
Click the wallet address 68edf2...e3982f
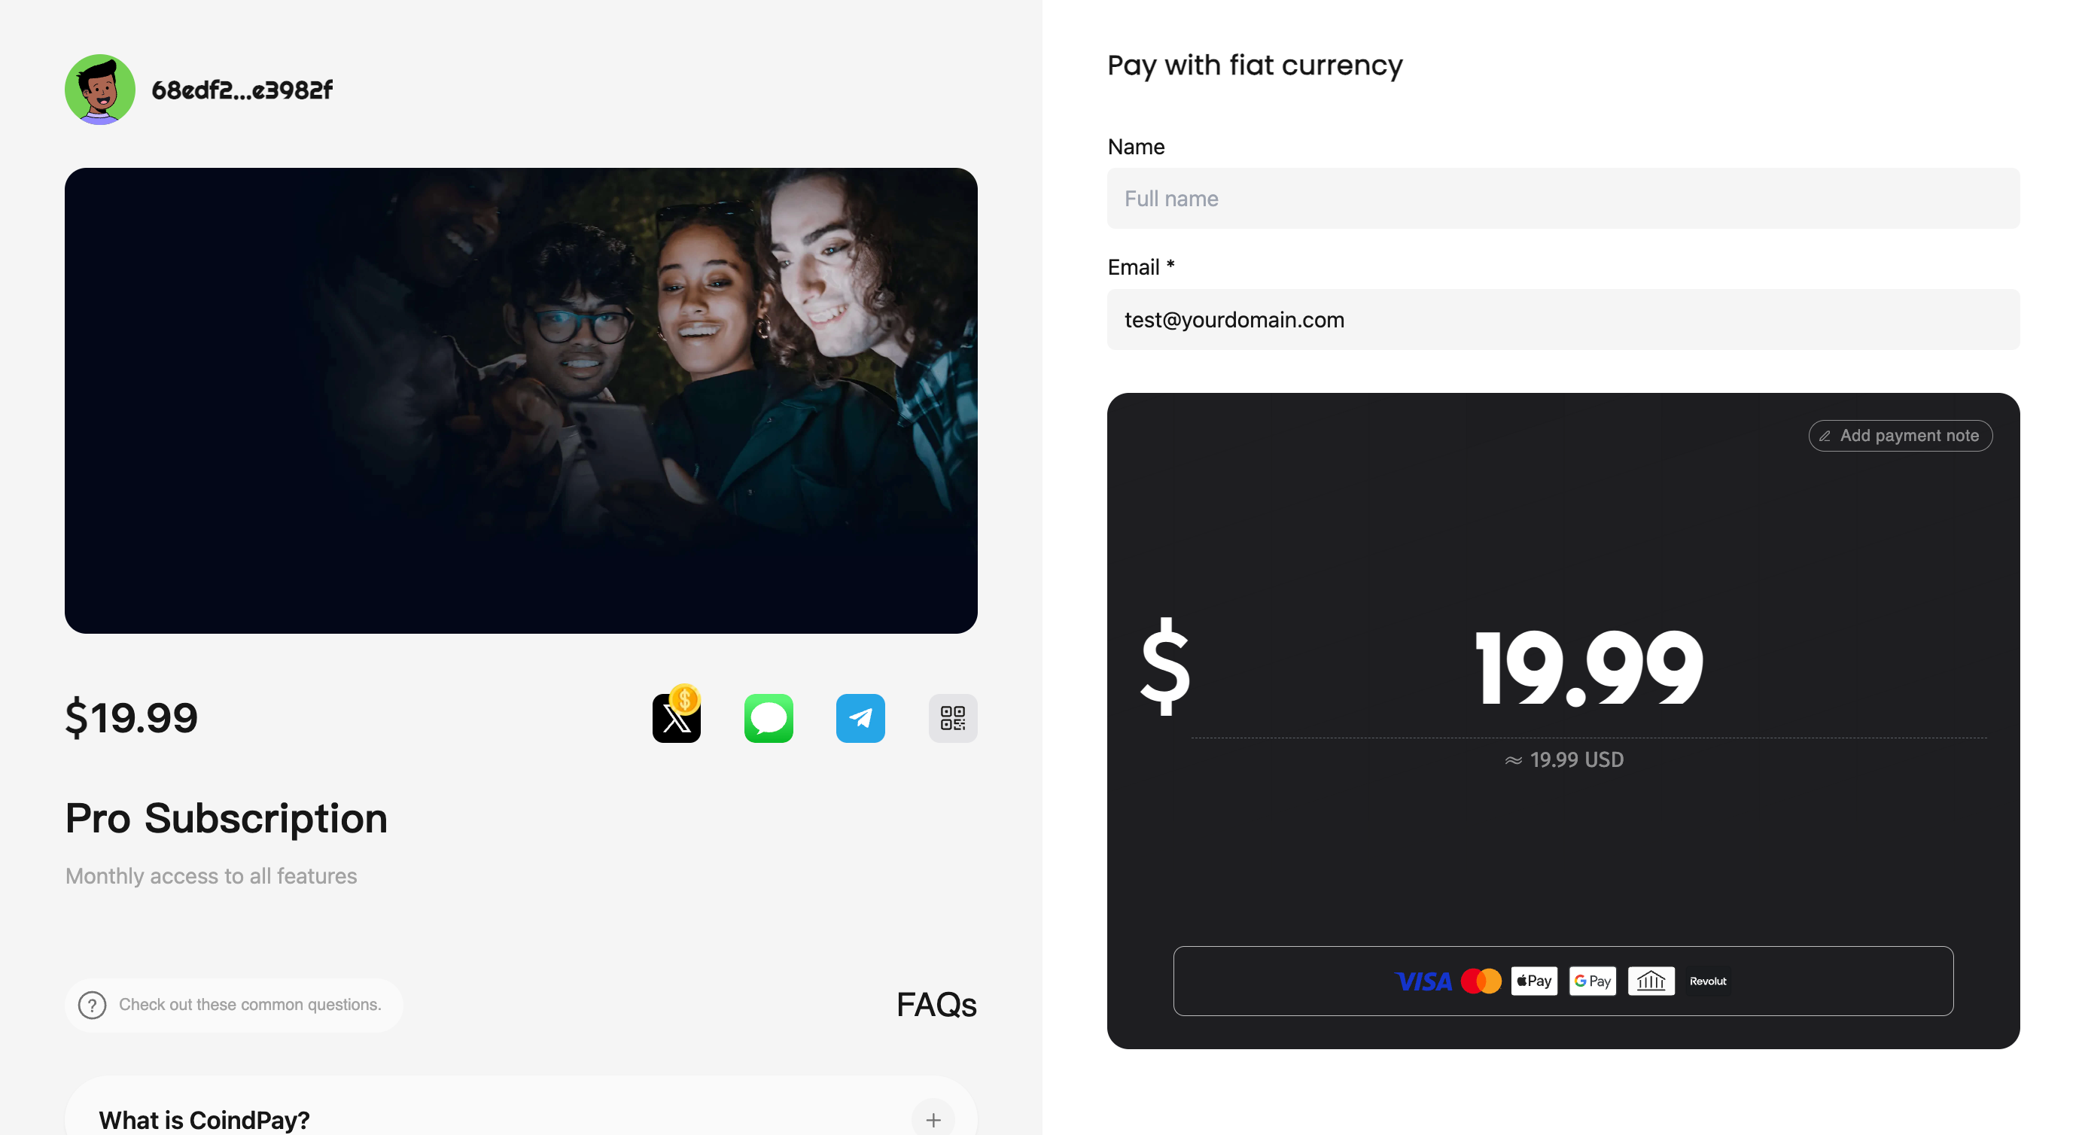[x=241, y=90]
